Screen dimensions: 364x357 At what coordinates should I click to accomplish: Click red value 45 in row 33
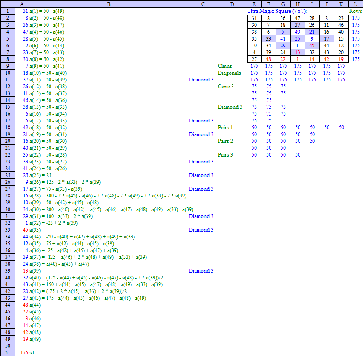pyautogui.click(x=25, y=230)
